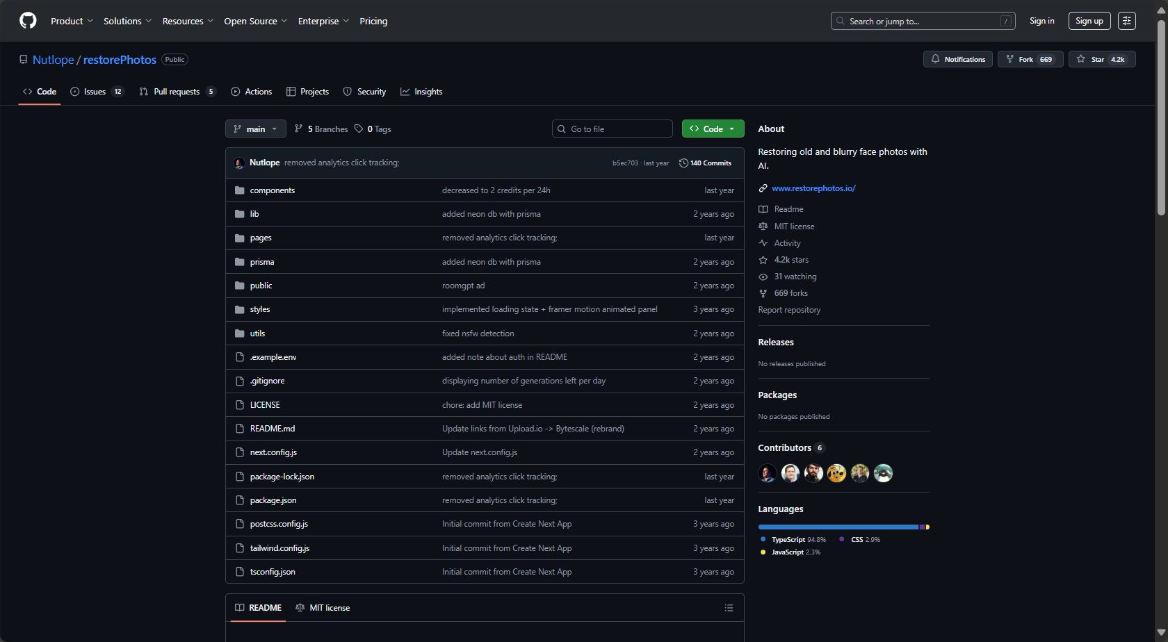Open the green Code dropdown
1168x642 pixels.
pyautogui.click(x=713, y=129)
